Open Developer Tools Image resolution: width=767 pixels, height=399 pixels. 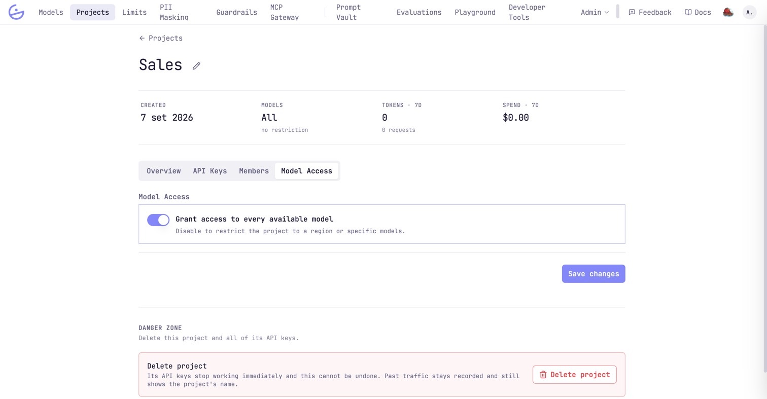[527, 12]
